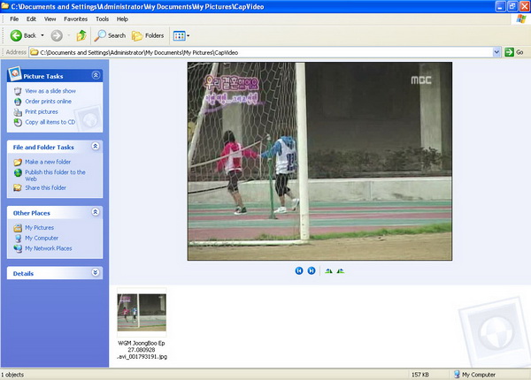
Task: Click the Go button
Action: click(x=513, y=52)
